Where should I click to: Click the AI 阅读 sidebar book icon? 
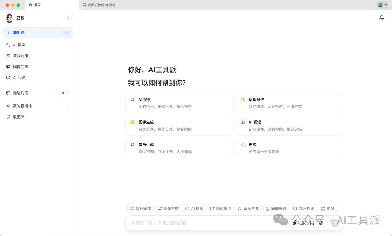(x=8, y=78)
